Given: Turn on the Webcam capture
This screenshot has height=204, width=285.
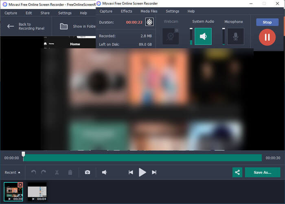Looking at the screenshot, I should point(171,36).
